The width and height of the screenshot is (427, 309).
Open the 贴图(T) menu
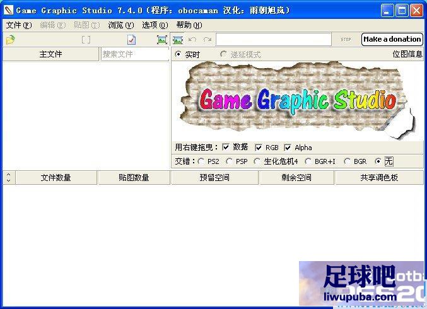click(x=86, y=25)
